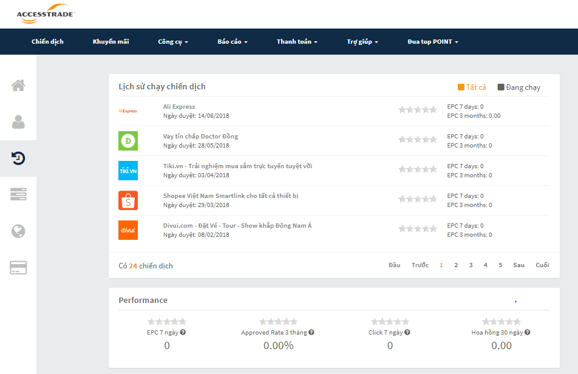
Task: Click 'Cuối' to jump to last page
Action: [x=542, y=265]
